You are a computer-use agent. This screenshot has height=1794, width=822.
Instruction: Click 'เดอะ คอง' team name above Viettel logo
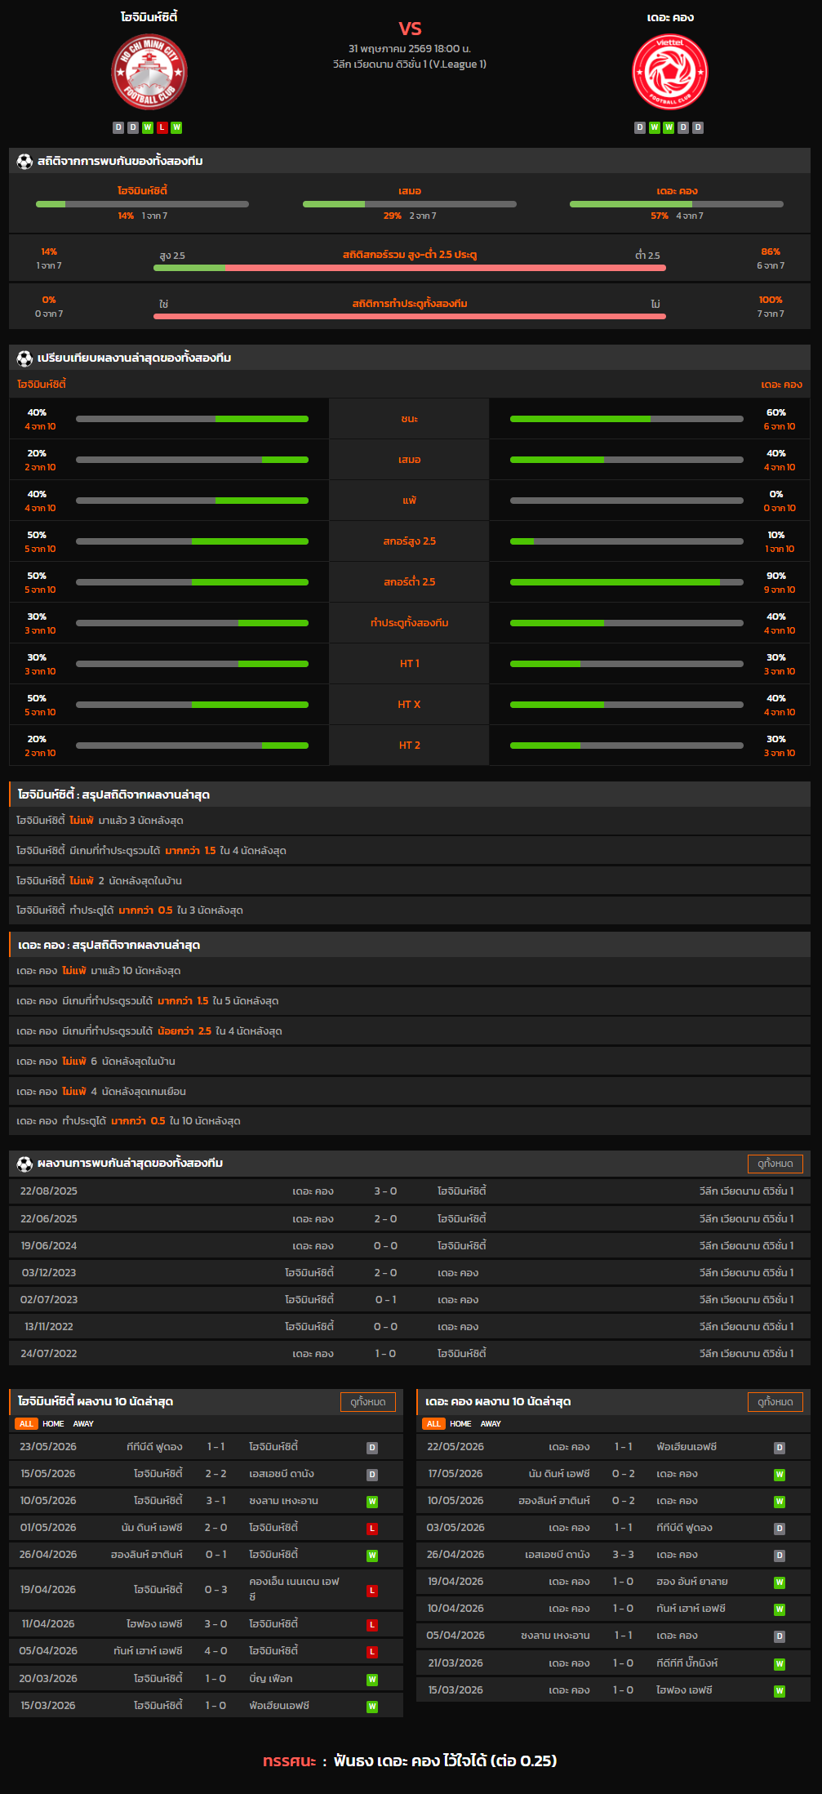670,18
